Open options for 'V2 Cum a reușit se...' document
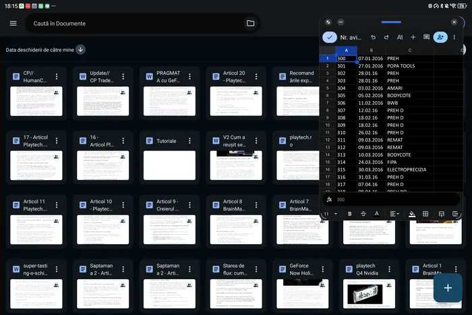 pos(256,140)
